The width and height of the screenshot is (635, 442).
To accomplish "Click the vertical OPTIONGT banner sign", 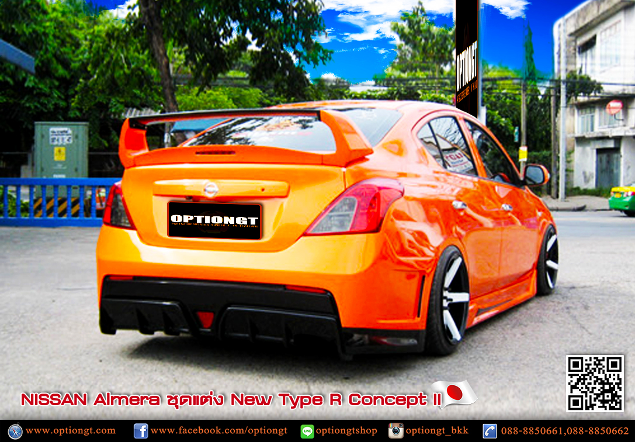I will coord(466,56).
